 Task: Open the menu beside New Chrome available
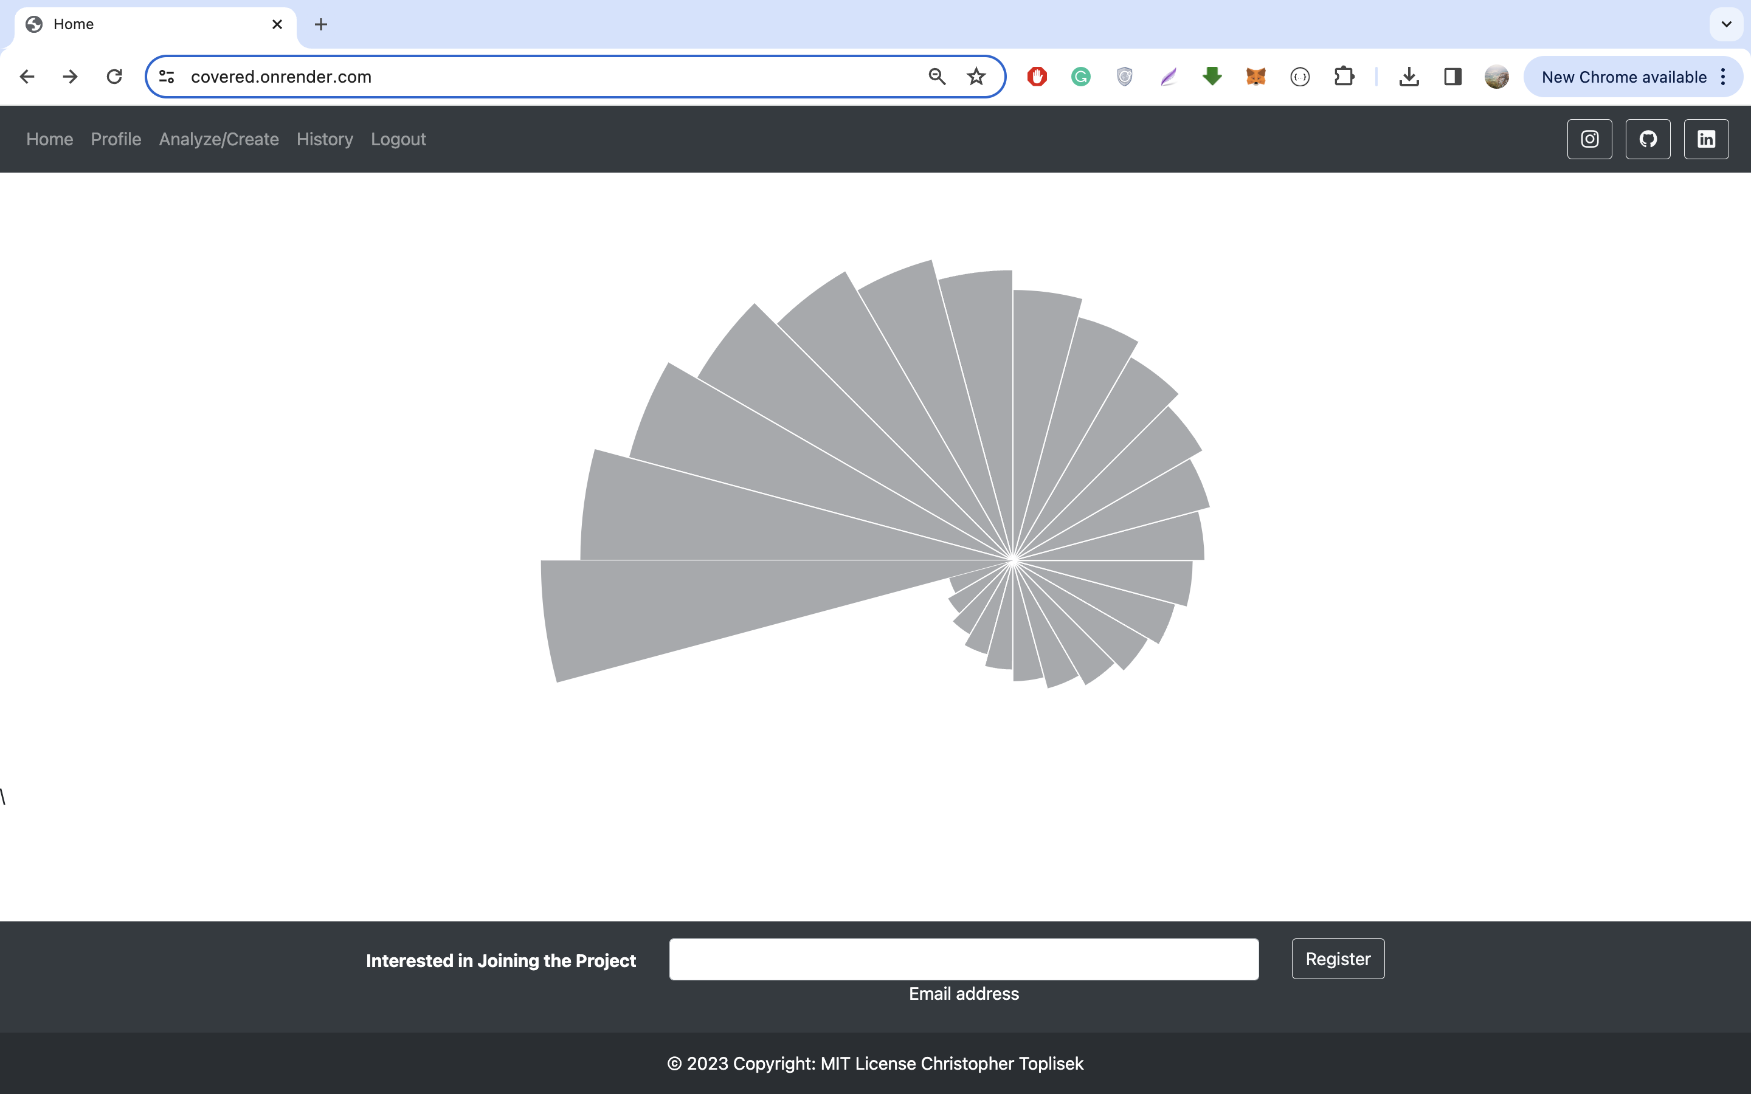[1724, 77]
